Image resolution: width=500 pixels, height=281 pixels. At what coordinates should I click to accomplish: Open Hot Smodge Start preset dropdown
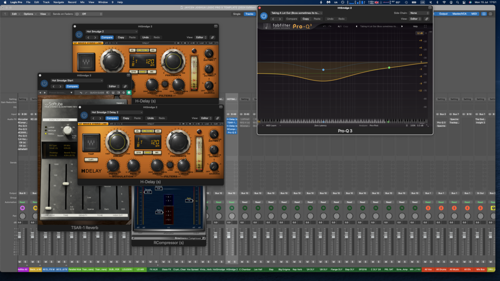(77, 81)
